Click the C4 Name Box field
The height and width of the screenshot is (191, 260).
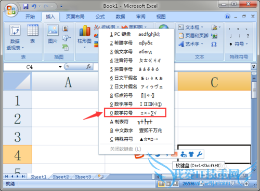31,67
